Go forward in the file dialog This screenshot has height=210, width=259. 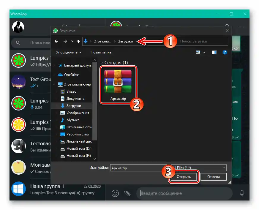[65, 41]
